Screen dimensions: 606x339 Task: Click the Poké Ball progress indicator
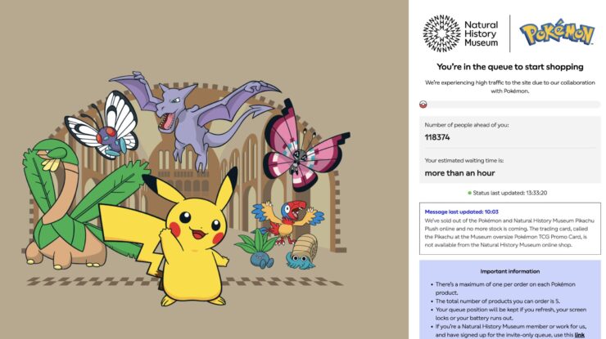pyautogui.click(x=423, y=104)
